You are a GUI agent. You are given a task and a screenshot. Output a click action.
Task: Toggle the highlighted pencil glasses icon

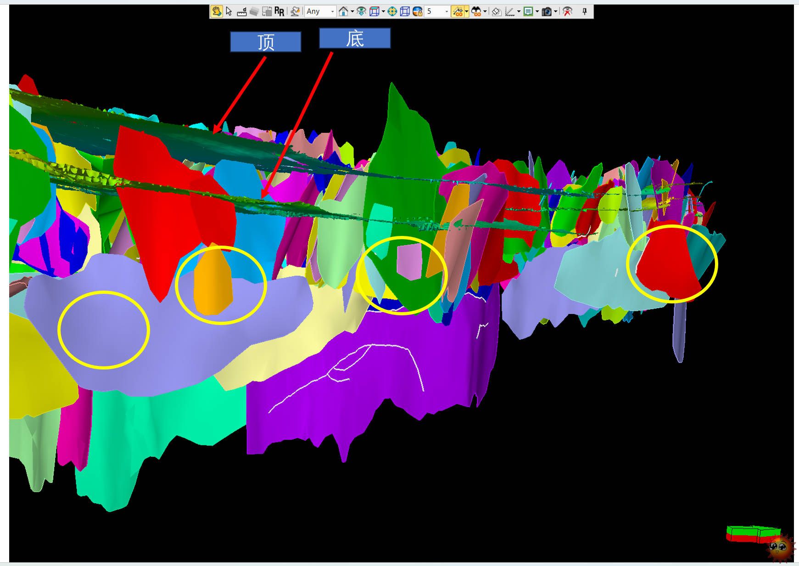point(458,11)
